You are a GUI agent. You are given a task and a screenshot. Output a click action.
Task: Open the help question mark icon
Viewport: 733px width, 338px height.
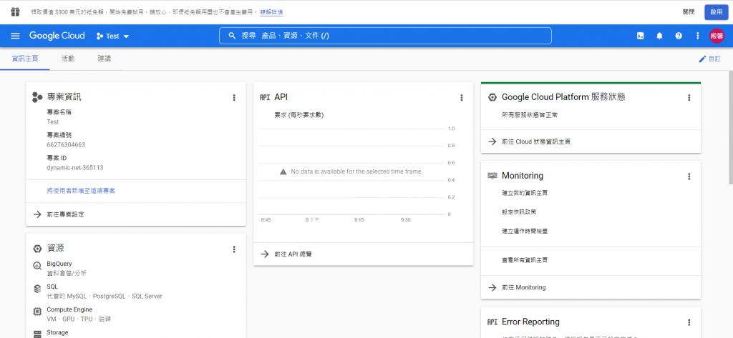pyautogui.click(x=679, y=36)
